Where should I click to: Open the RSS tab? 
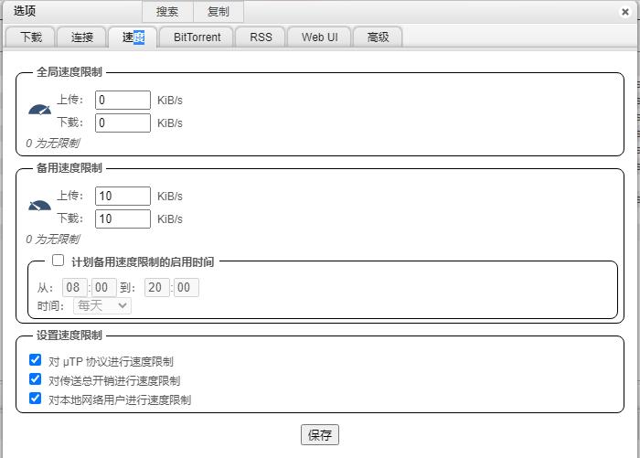(x=261, y=37)
